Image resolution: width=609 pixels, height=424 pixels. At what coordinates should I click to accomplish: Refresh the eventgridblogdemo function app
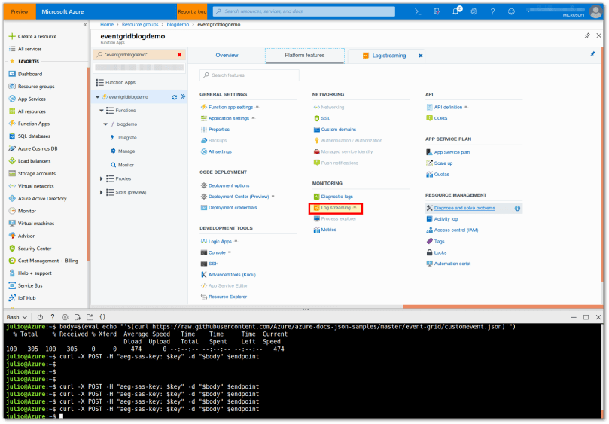pos(174,96)
